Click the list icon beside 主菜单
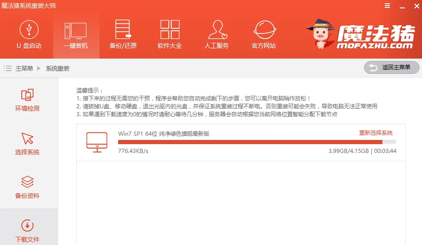The height and width of the screenshot is (245, 422). pyautogui.click(x=7, y=68)
